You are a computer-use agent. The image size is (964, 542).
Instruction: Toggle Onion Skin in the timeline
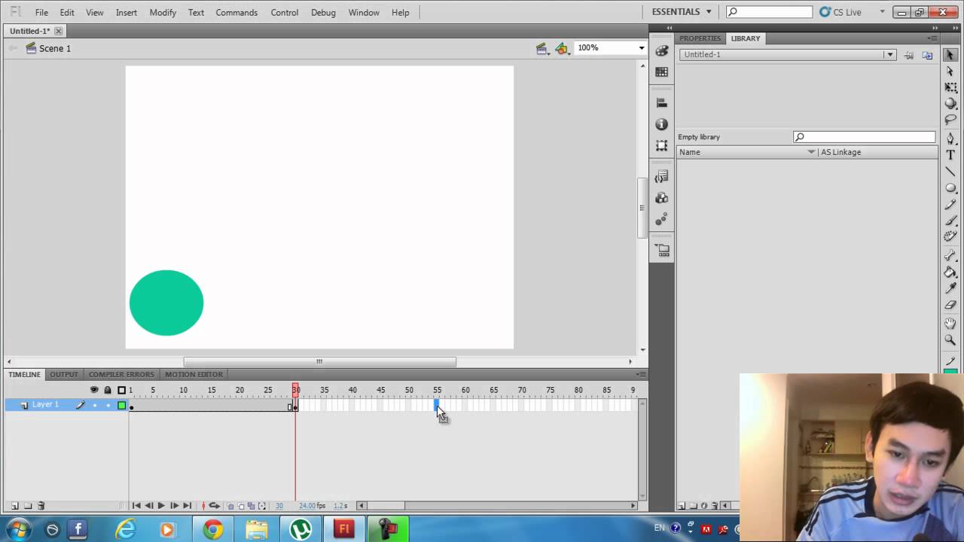(x=231, y=506)
